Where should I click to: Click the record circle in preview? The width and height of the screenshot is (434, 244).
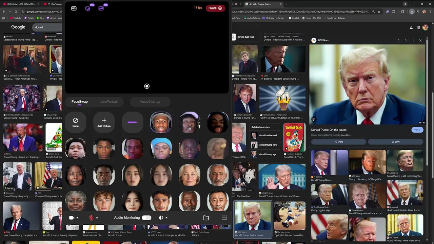pos(147,86)
